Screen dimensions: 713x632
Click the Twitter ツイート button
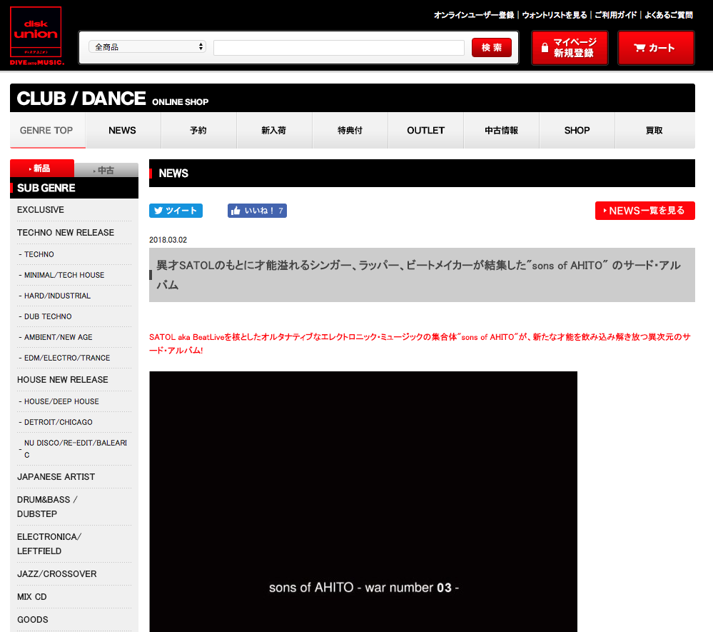[176, 211]
